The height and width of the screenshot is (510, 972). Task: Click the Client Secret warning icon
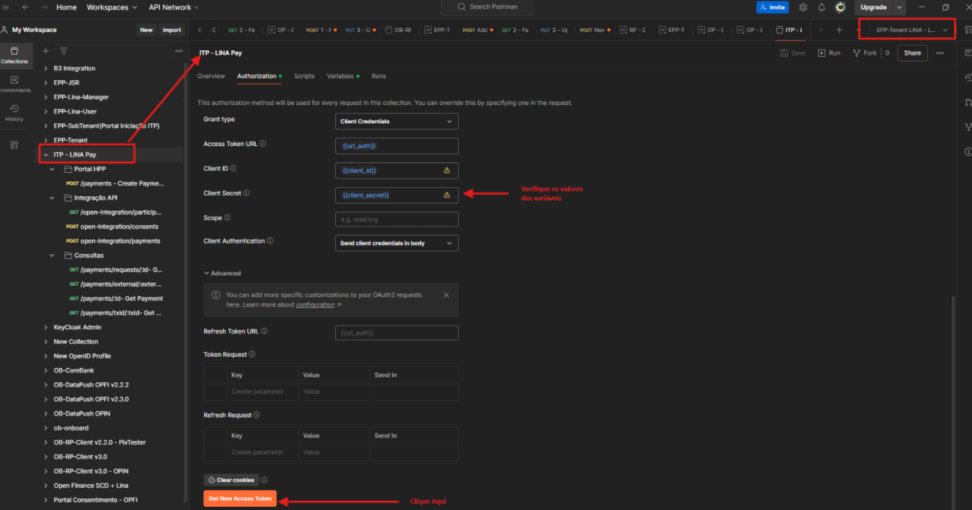tap(447, 195)
